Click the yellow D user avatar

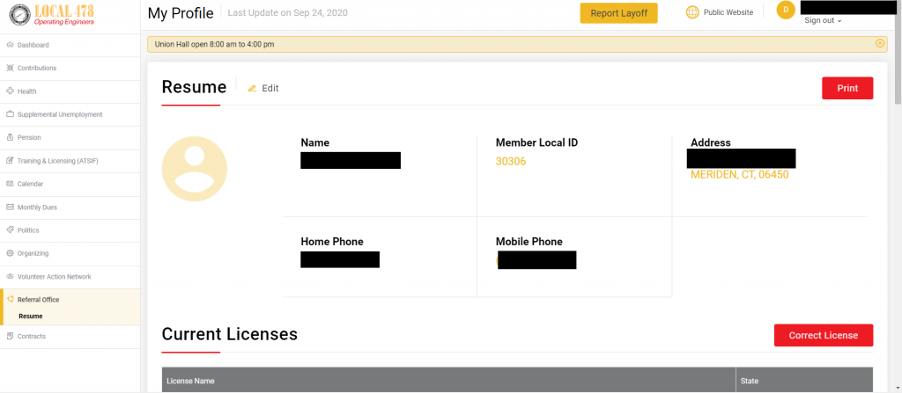[x=786, y=10]
